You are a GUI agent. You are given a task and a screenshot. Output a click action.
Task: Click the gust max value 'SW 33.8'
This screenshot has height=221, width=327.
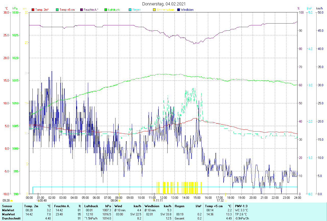[166, 214]
